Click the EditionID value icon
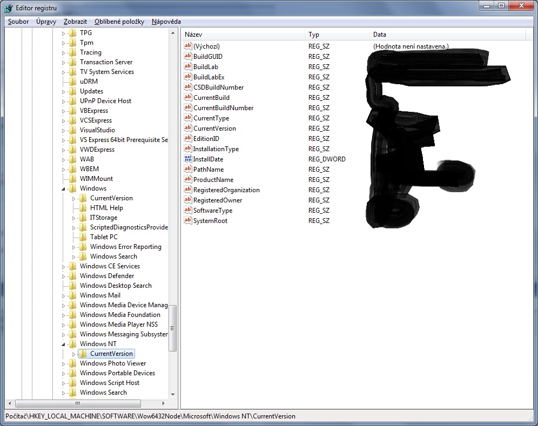The image size is (538, 426). [187, 138]
